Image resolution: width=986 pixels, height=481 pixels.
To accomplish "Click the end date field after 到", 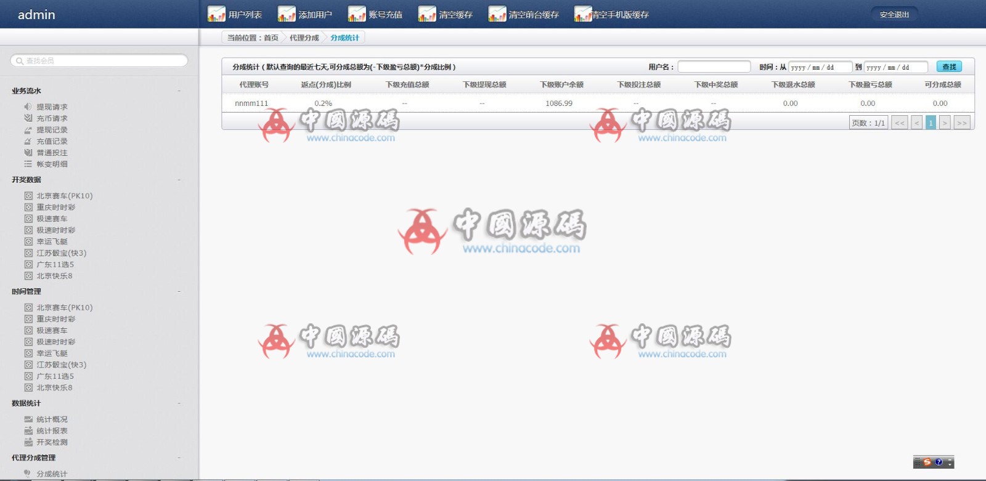I will pos(896,67).
